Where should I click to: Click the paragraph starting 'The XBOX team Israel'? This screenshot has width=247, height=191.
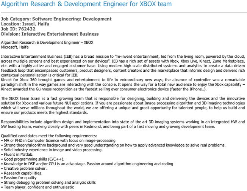tap(123, 106)
